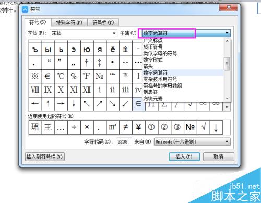Screen dimensions: 261x203
Task: Open the 字体 font dropdown showing 宋体
Action: [84, 33]
